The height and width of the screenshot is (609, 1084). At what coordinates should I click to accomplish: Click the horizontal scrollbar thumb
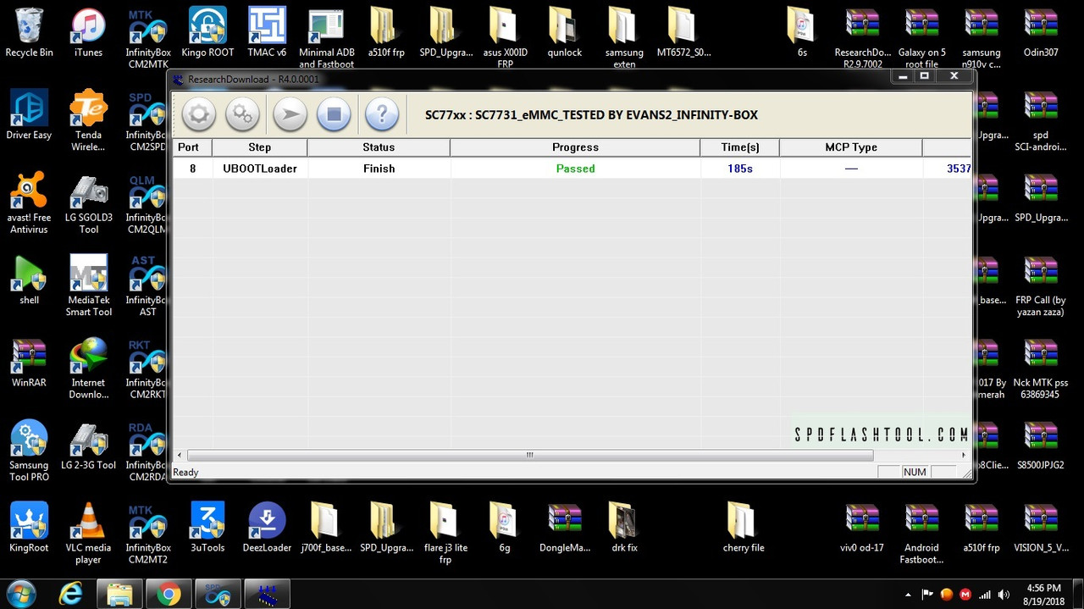click(530, 455)
